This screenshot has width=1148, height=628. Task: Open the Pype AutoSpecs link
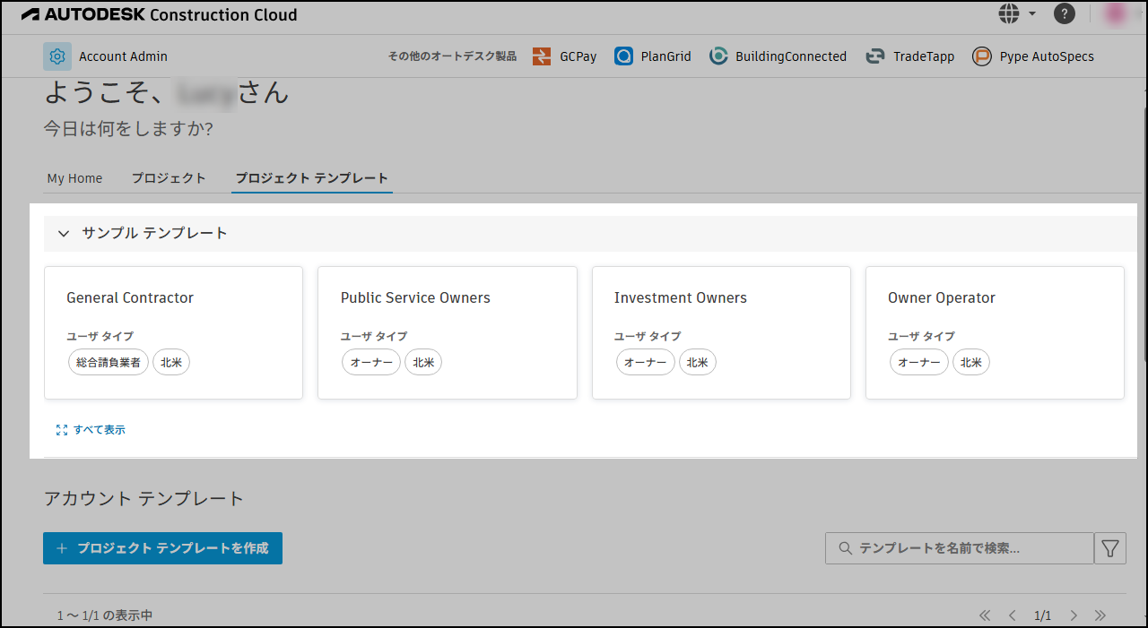(1047, 56)
